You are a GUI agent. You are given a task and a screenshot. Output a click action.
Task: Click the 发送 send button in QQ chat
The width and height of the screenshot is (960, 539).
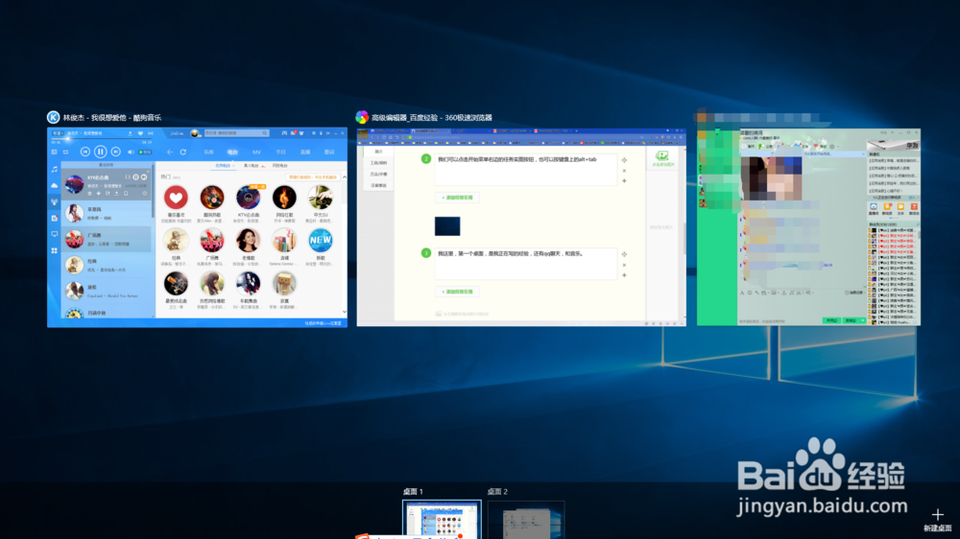tap(851, 320)
